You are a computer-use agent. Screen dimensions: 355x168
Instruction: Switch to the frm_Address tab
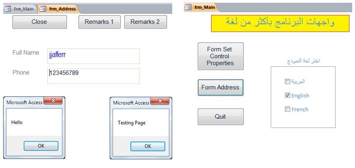[x=59, y=9]
